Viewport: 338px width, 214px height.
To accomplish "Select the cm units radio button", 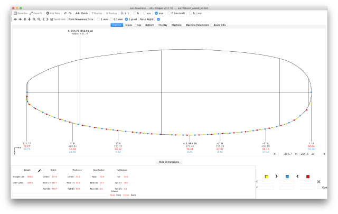I will pos(145,13).
